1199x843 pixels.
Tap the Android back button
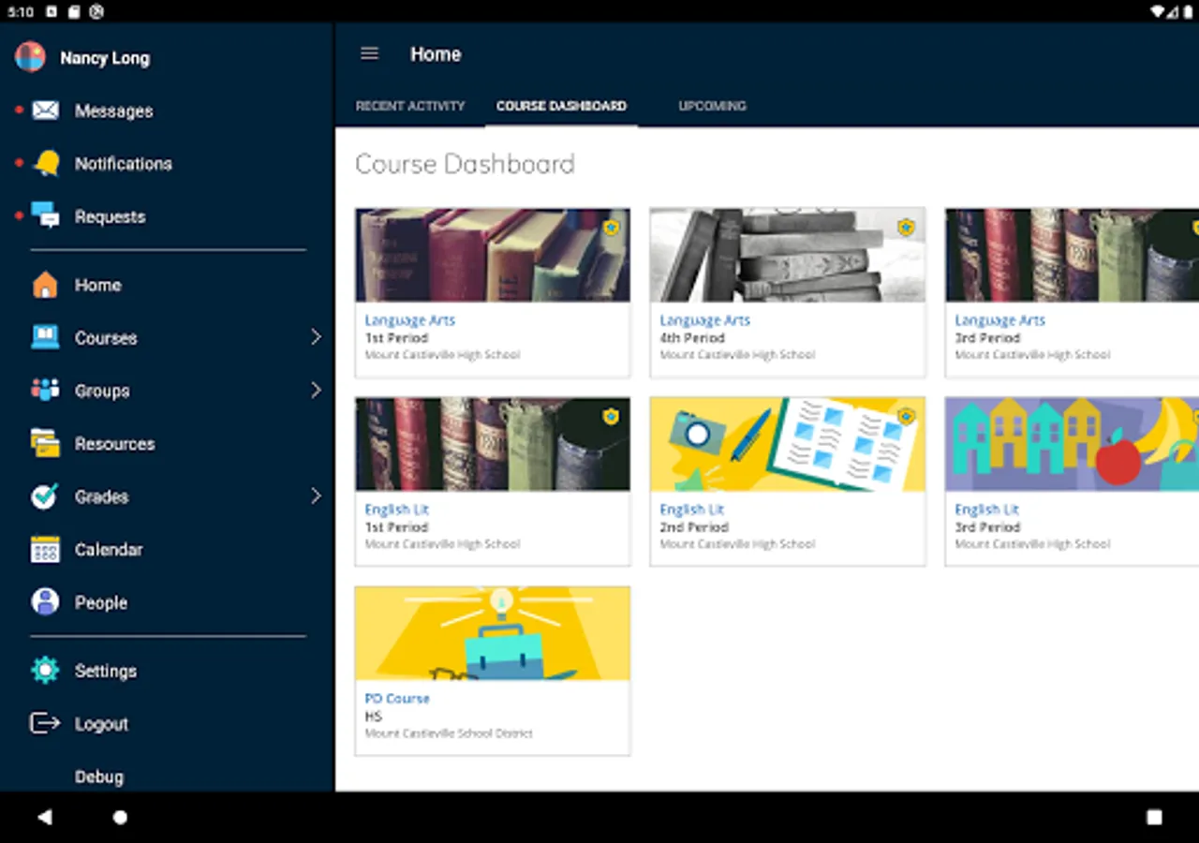[44, 817]
